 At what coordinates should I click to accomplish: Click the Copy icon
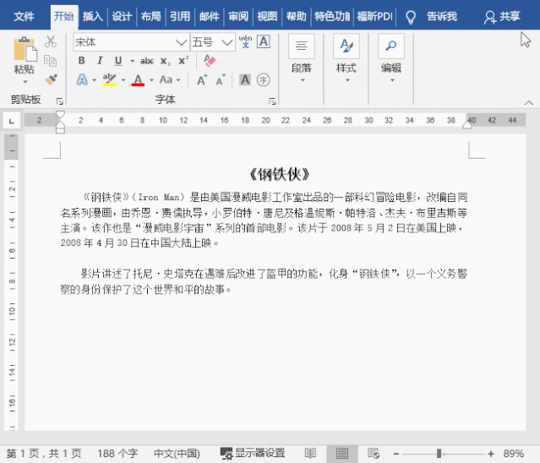click(51, 61)
